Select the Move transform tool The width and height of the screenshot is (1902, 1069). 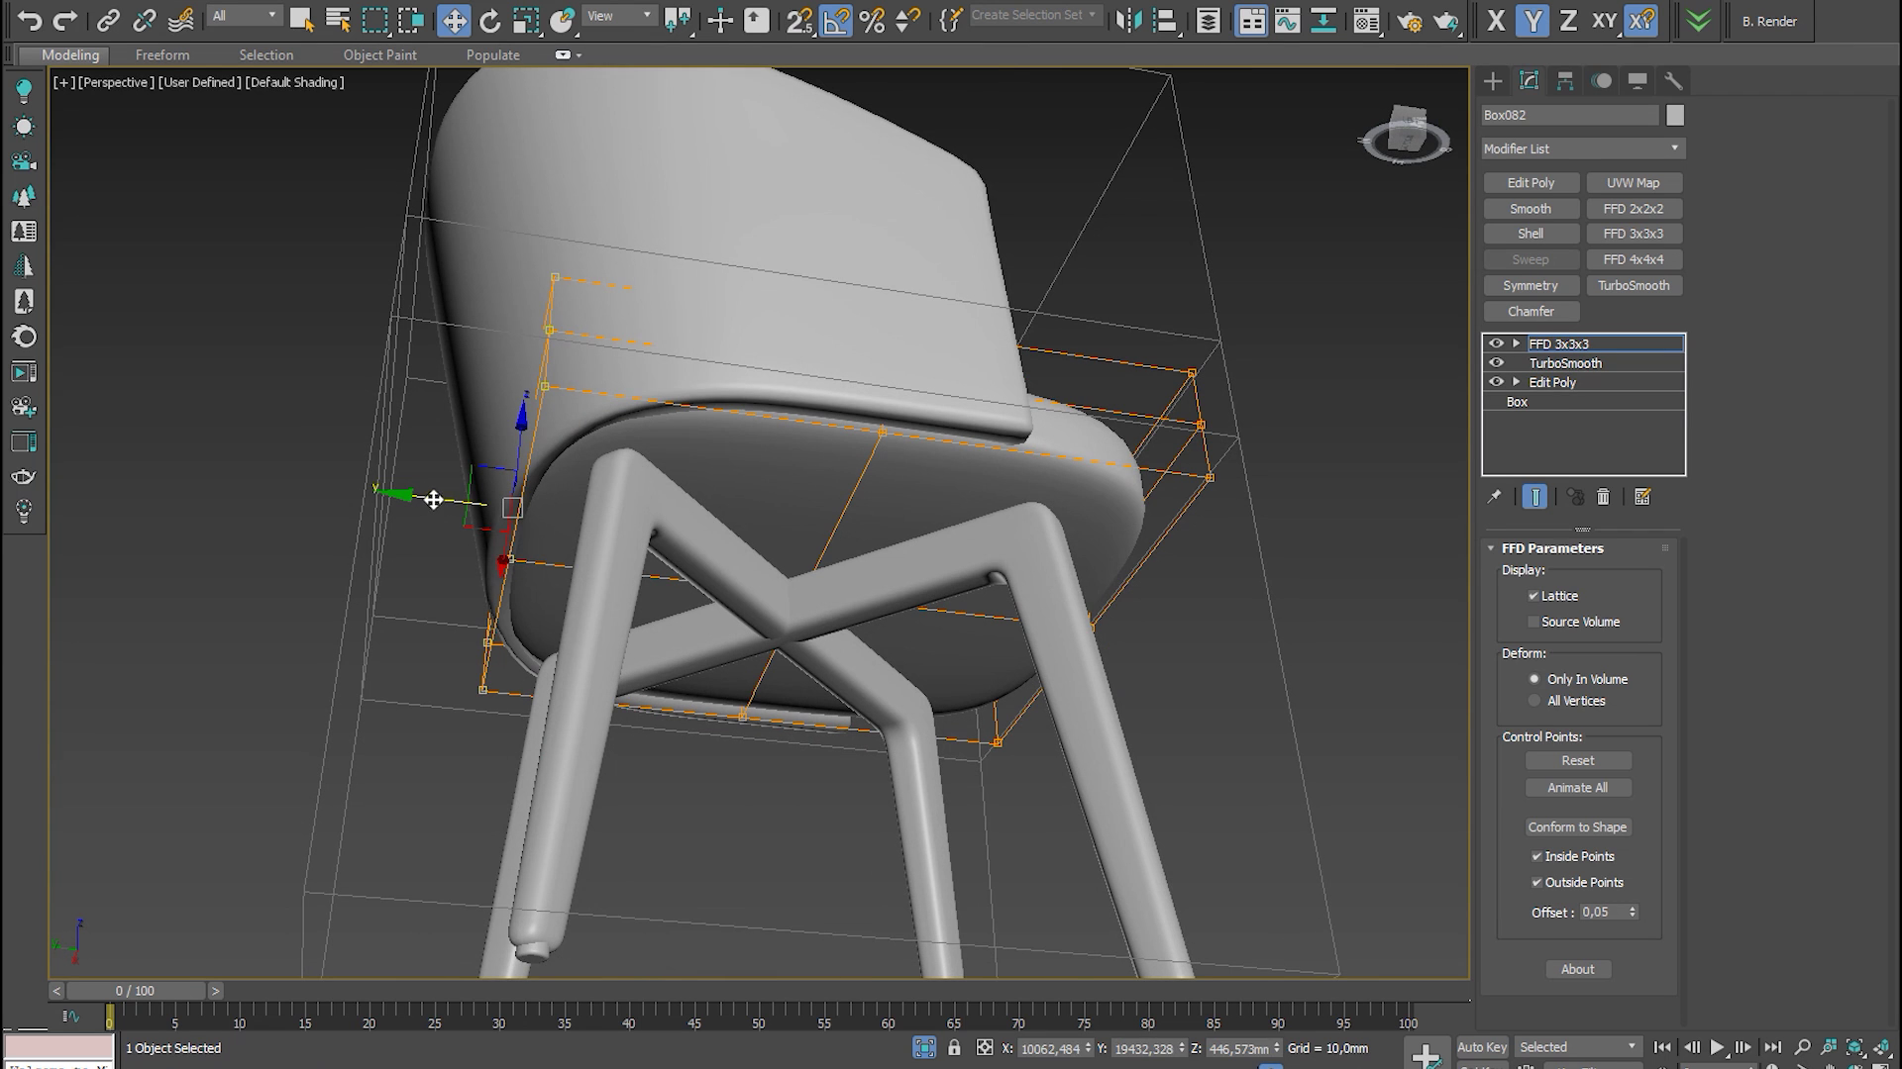[x=454, y=20]
